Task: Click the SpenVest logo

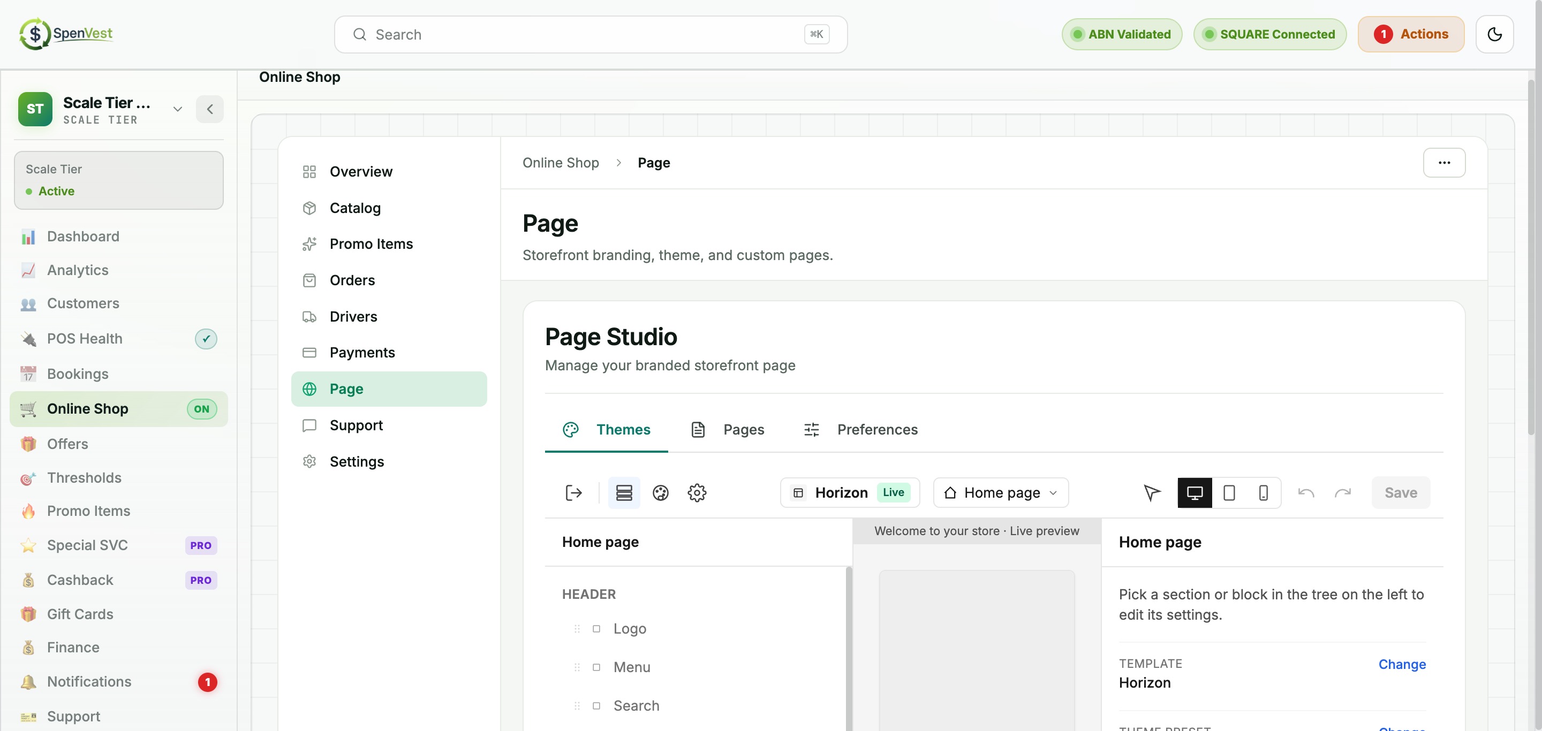Action: (x=66, y=34)
